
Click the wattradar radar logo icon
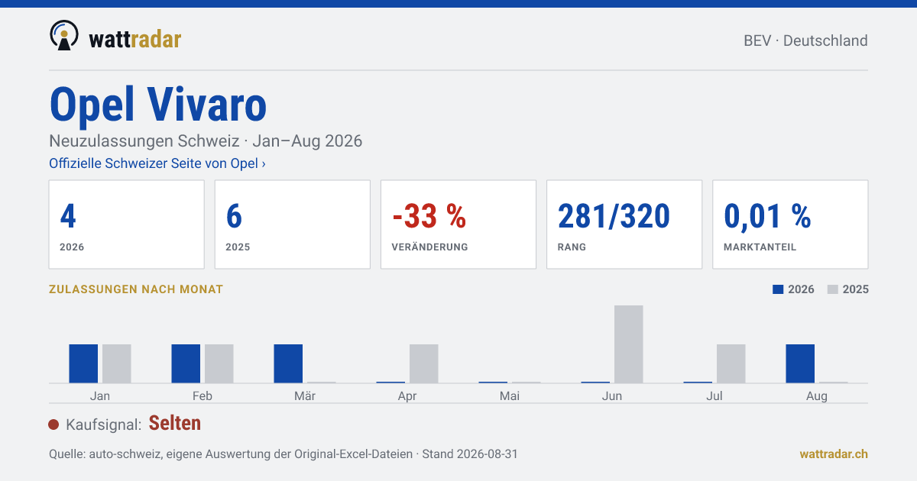click(x=64, y=36)
